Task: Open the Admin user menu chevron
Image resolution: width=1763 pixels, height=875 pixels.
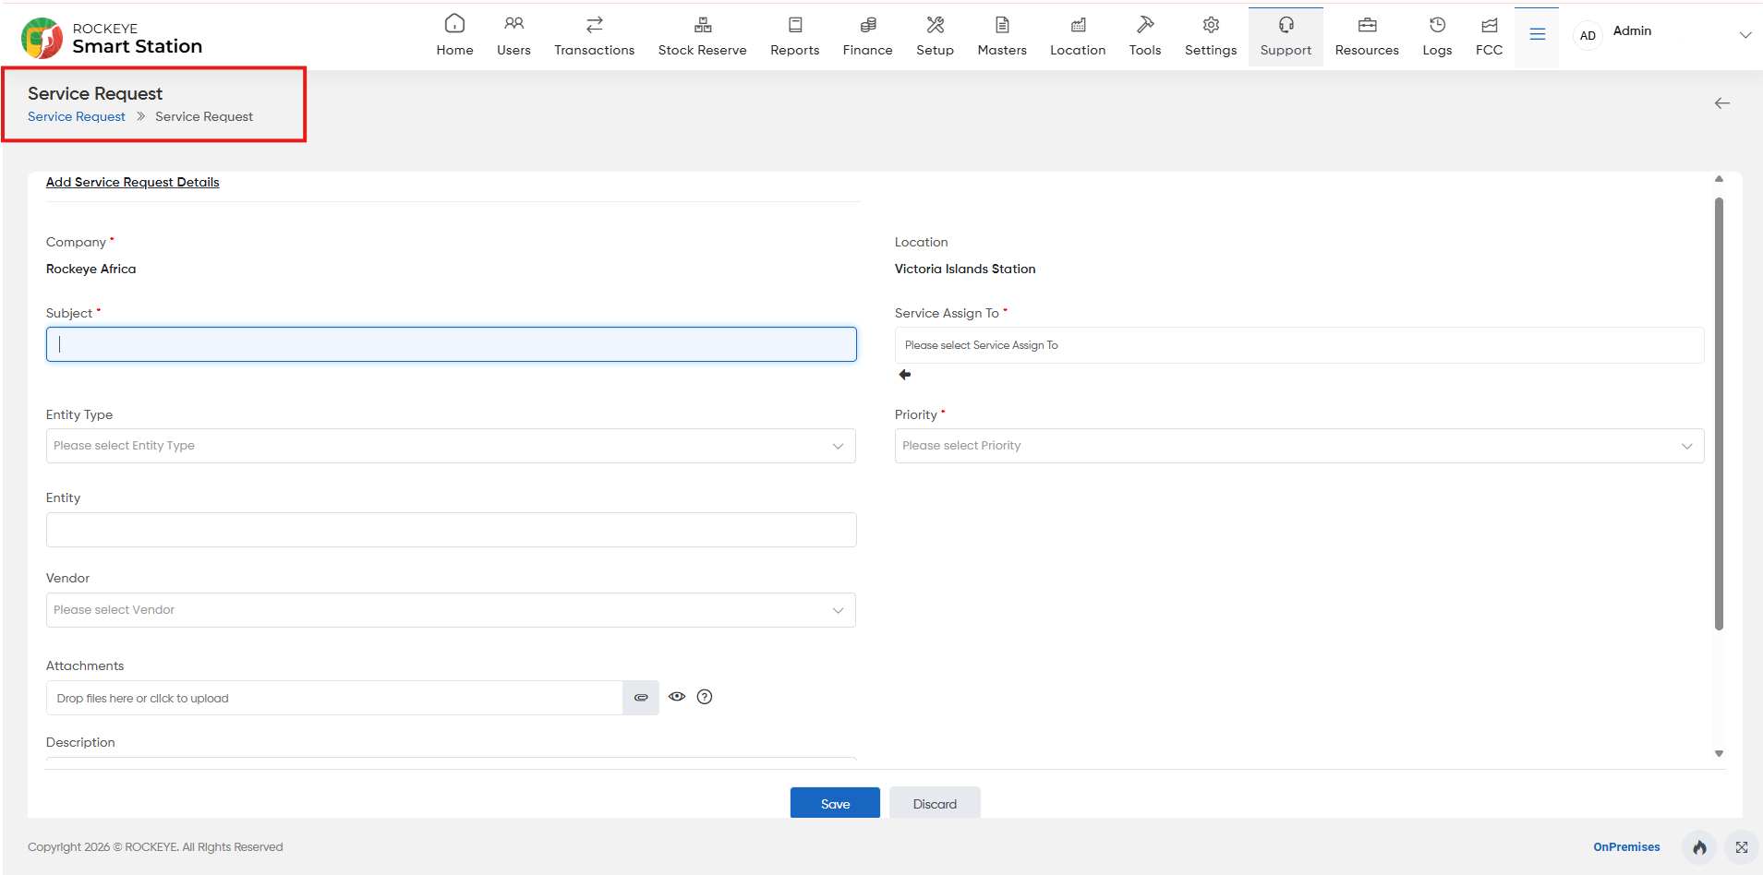Action: (x=1745, y=35)
